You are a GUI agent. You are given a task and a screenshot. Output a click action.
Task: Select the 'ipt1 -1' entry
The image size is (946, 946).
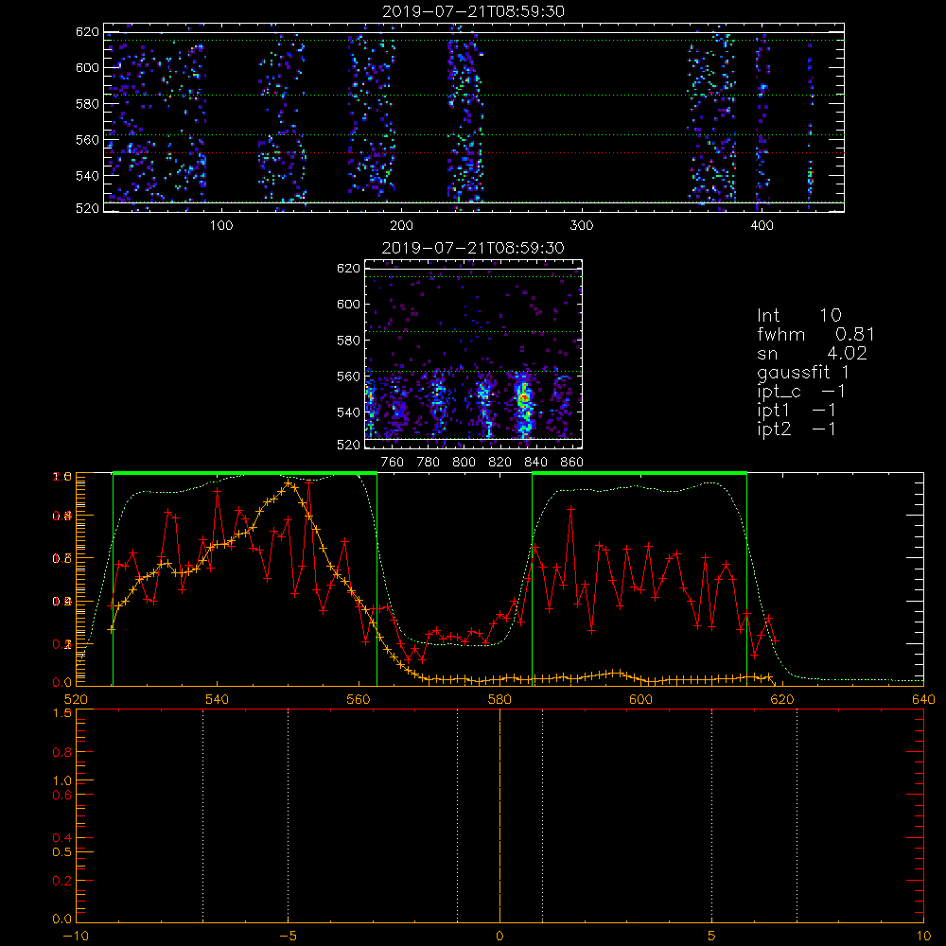click(x=797, y=411)
